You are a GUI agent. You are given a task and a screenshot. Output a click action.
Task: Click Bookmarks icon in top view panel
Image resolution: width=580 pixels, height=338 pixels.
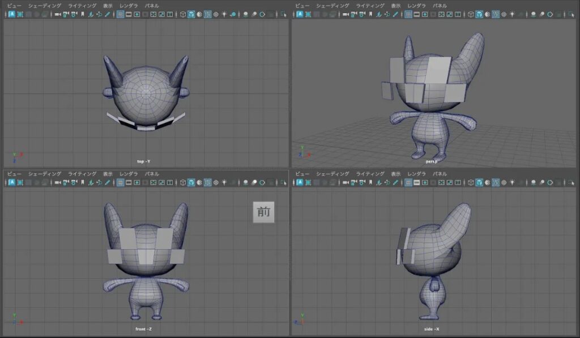click(83, 14)
